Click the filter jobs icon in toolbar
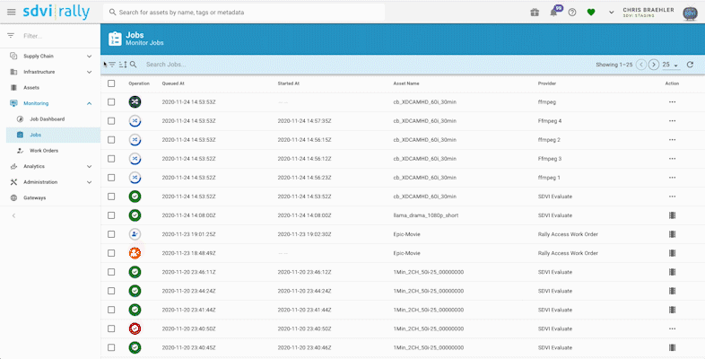The width and height of the screenshot is (705, 359). [112, 65]
